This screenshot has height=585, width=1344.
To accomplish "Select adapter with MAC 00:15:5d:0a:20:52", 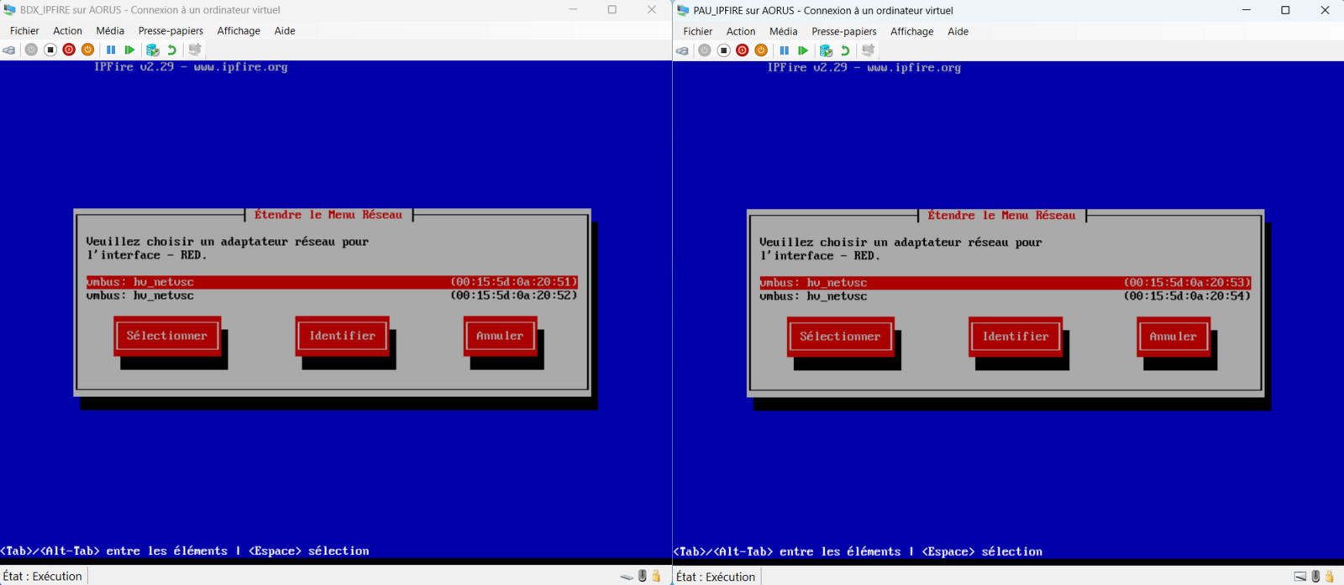I will (x=332, y=295).
